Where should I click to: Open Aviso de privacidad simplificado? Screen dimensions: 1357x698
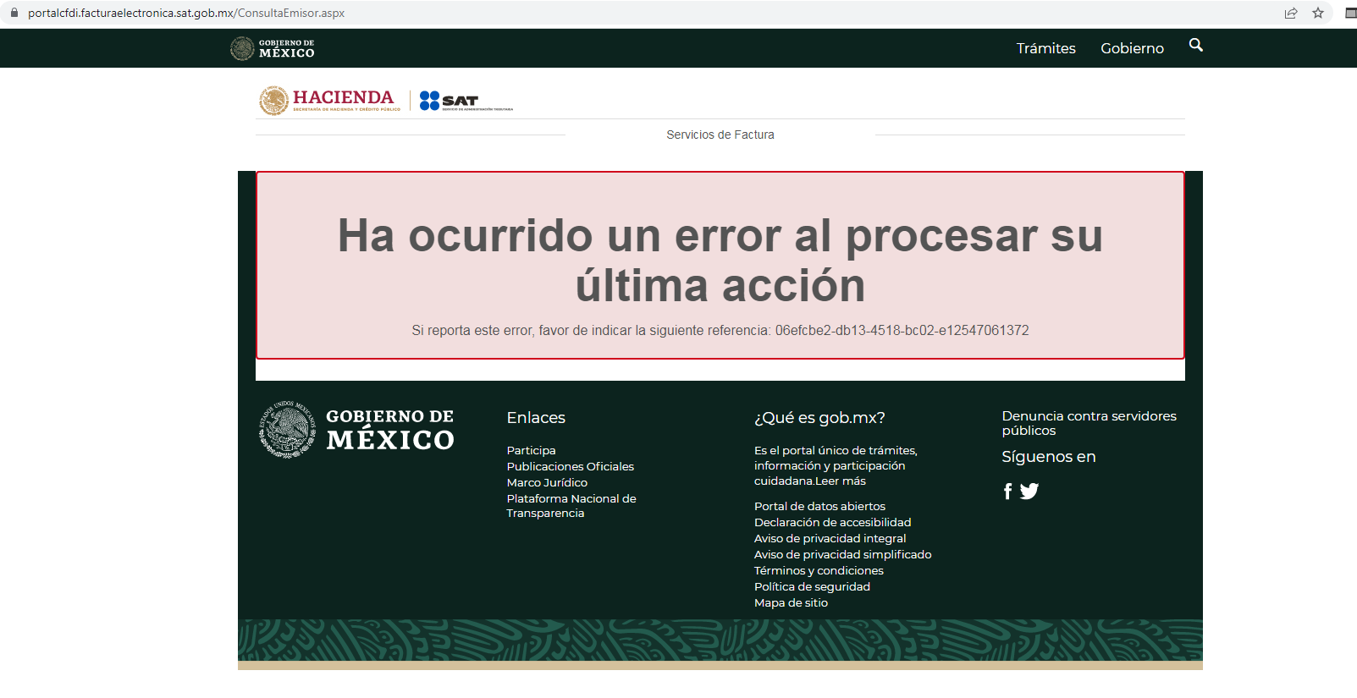tap(843, 554)
